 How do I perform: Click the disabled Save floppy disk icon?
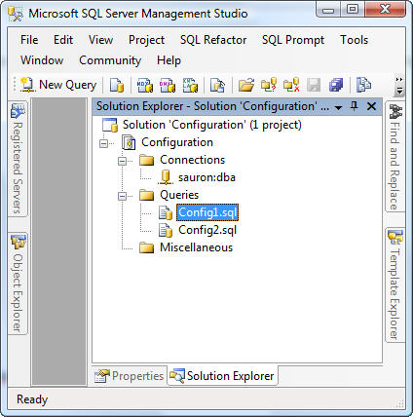tap(314, 85)
